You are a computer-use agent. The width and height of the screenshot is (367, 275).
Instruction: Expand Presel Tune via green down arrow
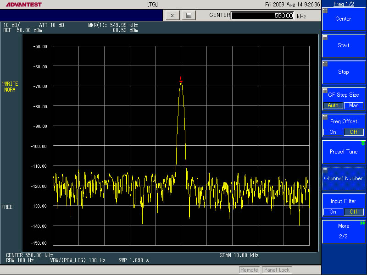click(363, 143)
